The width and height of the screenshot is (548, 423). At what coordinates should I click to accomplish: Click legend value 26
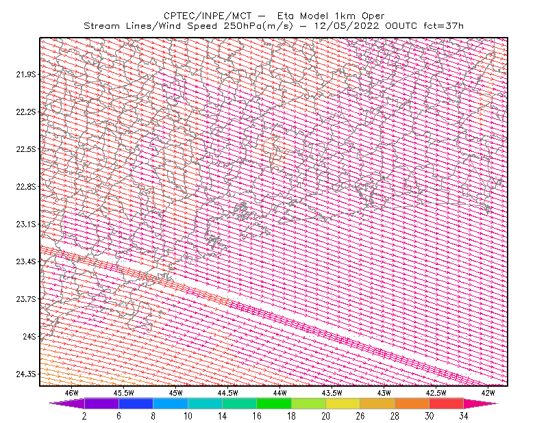click(x=360, y=416)
